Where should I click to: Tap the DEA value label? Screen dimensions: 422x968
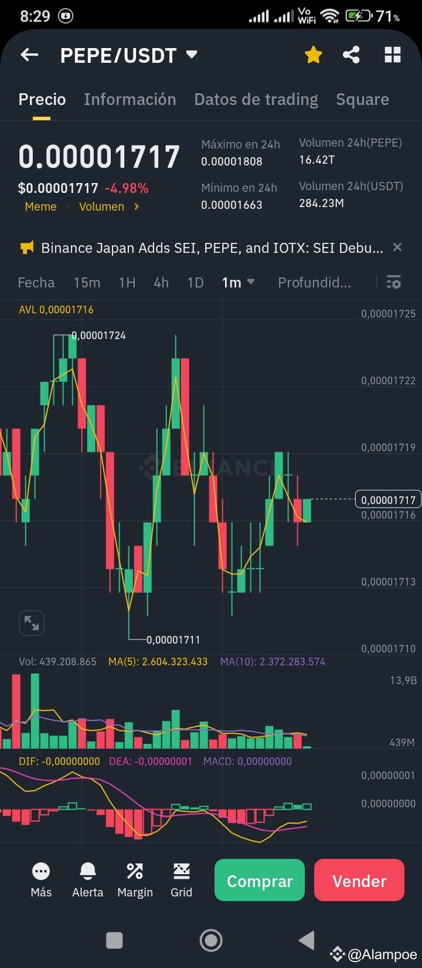coord(151,761)
